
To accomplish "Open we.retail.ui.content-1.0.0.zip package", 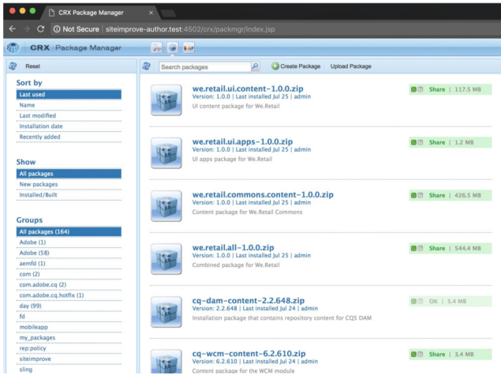I will [x=248, y=88].
